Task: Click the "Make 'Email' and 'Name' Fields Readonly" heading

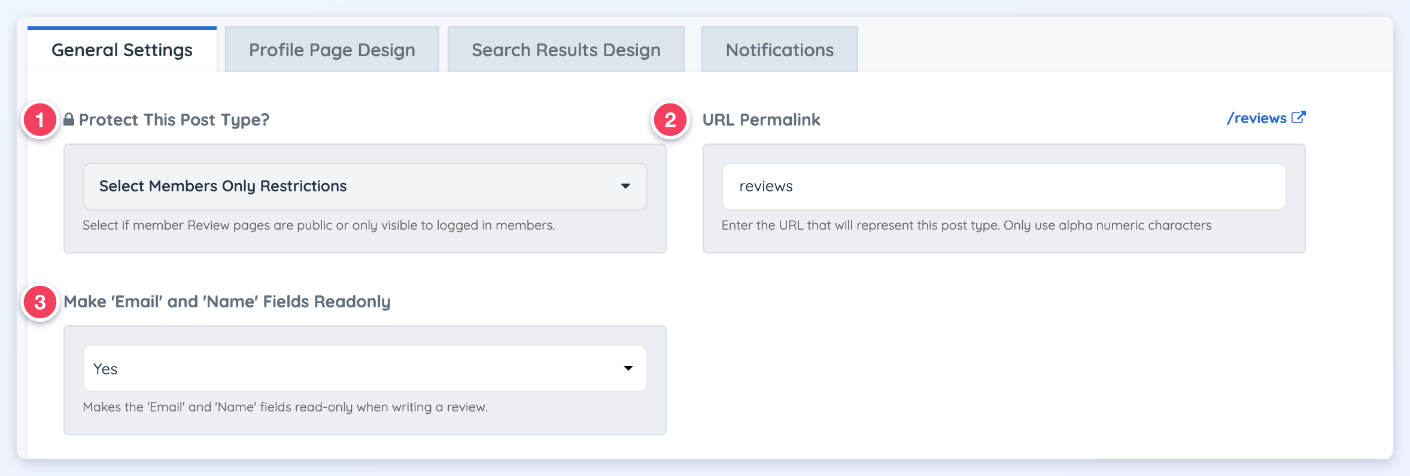Action: pyautogui.click(x=227, y=301)
